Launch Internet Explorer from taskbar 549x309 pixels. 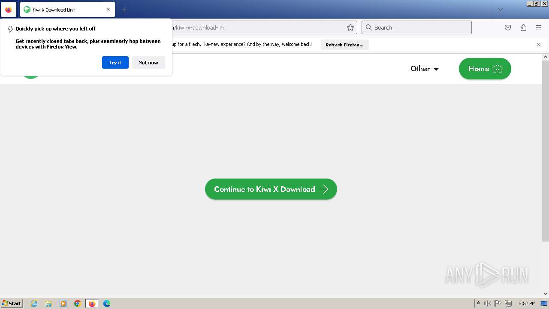(34, 303)
